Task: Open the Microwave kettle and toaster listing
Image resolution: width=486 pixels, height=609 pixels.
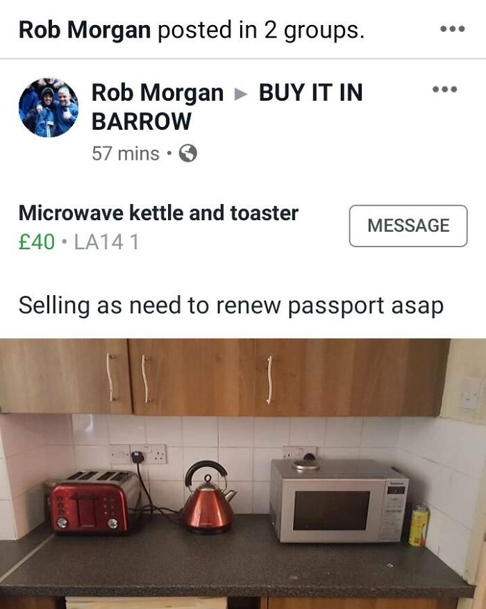Action: (x=158, y=213)
